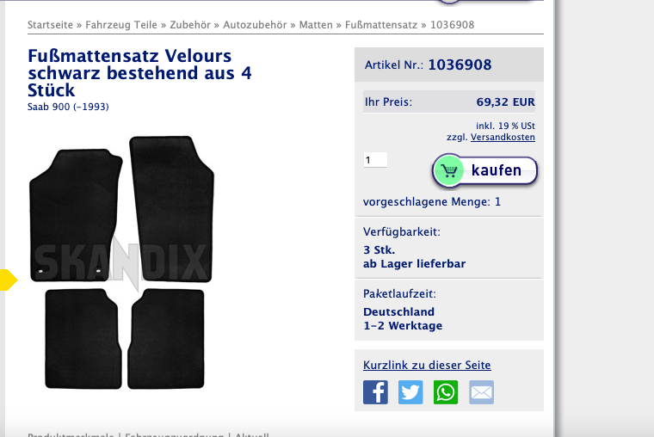The width and height of the screenshot is (654, 437).
Task: Enlarge the black floor mats product image
Action: point(121,262)
